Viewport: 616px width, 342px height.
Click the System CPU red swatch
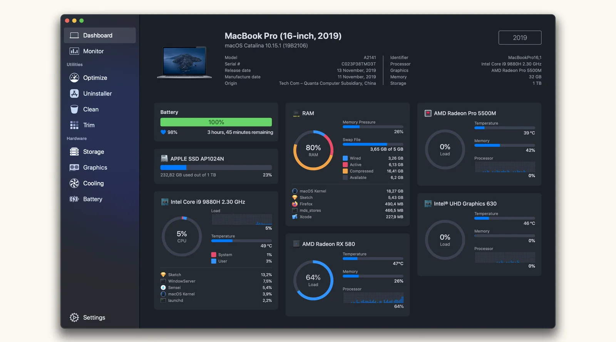click(x=214, y=255)
